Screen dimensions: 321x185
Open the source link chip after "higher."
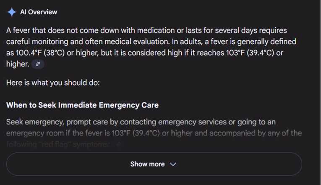click(x=38, y=64)
